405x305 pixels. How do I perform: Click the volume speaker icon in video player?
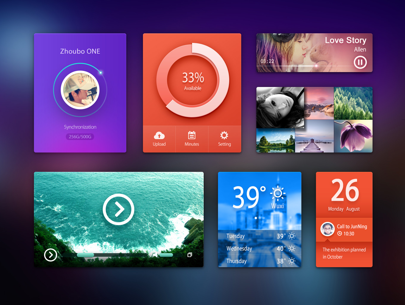coord(155,255)
